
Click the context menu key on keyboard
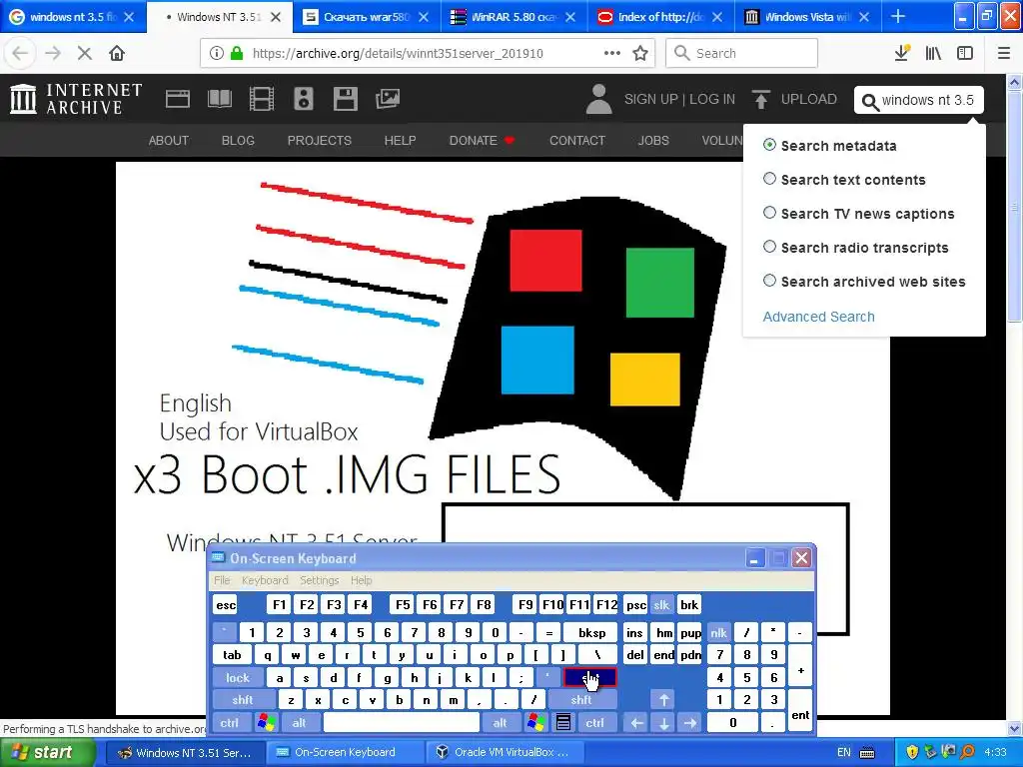563,723
